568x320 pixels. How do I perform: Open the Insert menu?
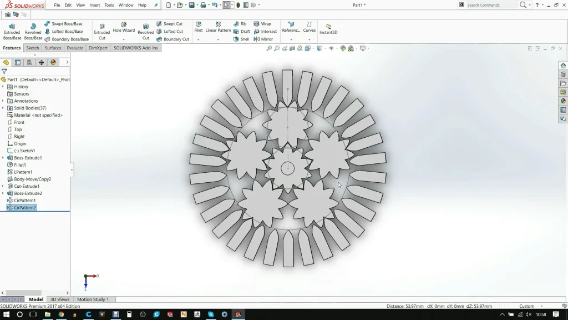[x=94, y=5]
